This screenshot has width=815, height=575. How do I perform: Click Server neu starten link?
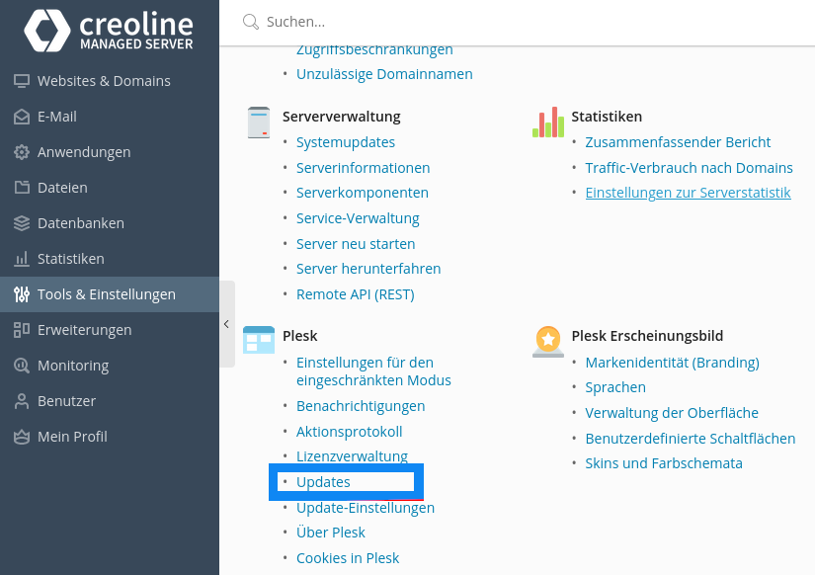click(356, 244)
